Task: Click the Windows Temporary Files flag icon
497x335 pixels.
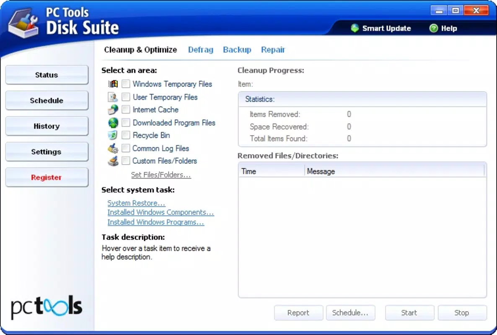Action: 113,84
